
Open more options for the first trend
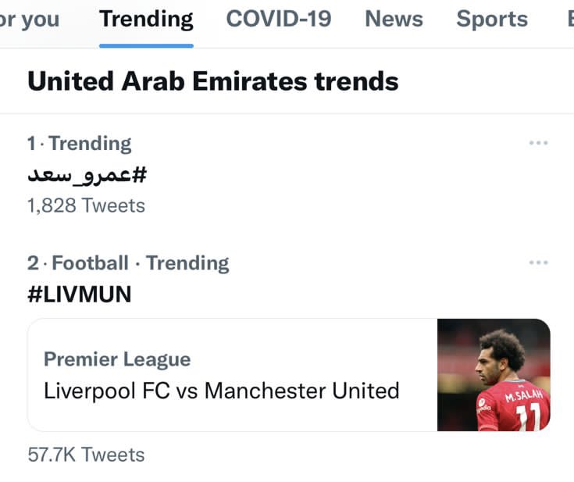(x=538, y=143)
